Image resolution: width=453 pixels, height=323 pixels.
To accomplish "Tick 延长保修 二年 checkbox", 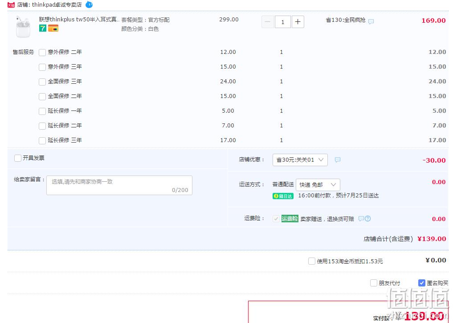I will (42, 126).
